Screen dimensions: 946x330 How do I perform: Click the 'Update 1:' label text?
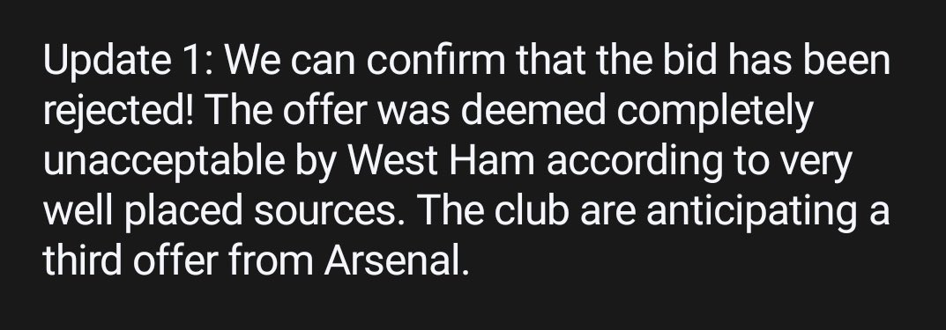[128, 62]
